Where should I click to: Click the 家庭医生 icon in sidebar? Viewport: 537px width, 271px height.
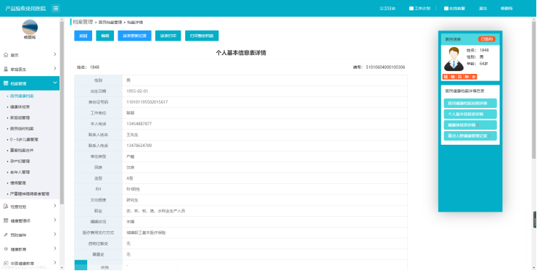click(x=6, y=69)
